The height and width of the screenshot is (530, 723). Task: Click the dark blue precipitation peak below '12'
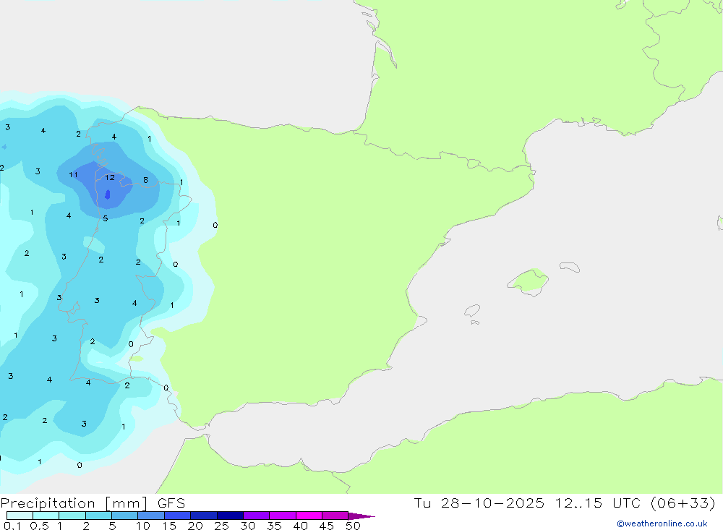108,195
